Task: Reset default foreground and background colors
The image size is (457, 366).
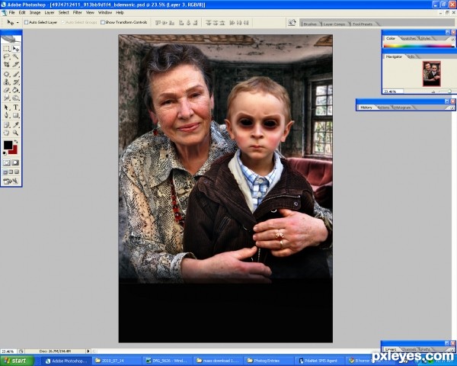Action: tap(5, 153)
